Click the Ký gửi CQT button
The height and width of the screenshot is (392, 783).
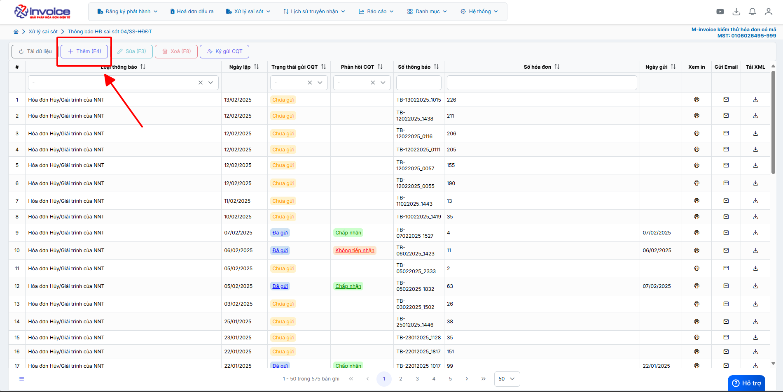click(224, 51)
